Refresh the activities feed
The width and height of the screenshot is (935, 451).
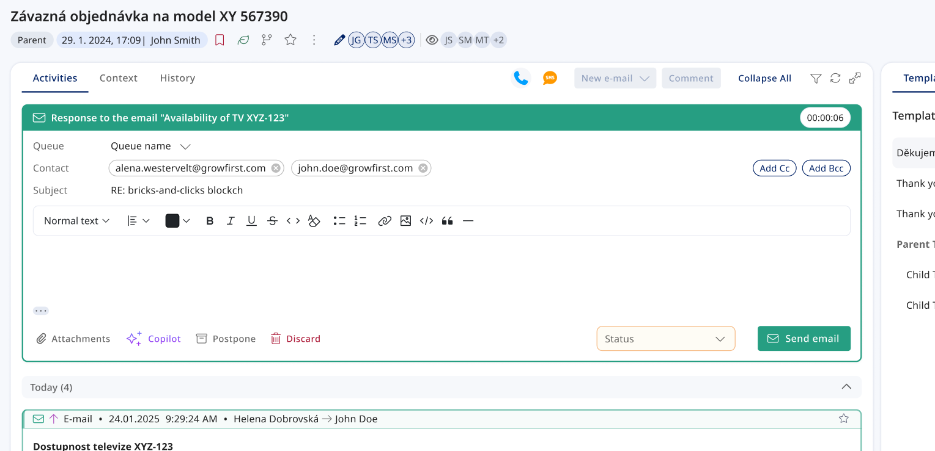[x=835, y=78]
